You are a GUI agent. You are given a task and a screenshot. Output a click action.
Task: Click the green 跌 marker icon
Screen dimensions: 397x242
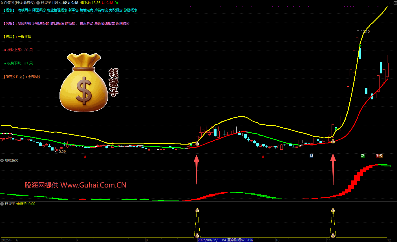(363, 156)
